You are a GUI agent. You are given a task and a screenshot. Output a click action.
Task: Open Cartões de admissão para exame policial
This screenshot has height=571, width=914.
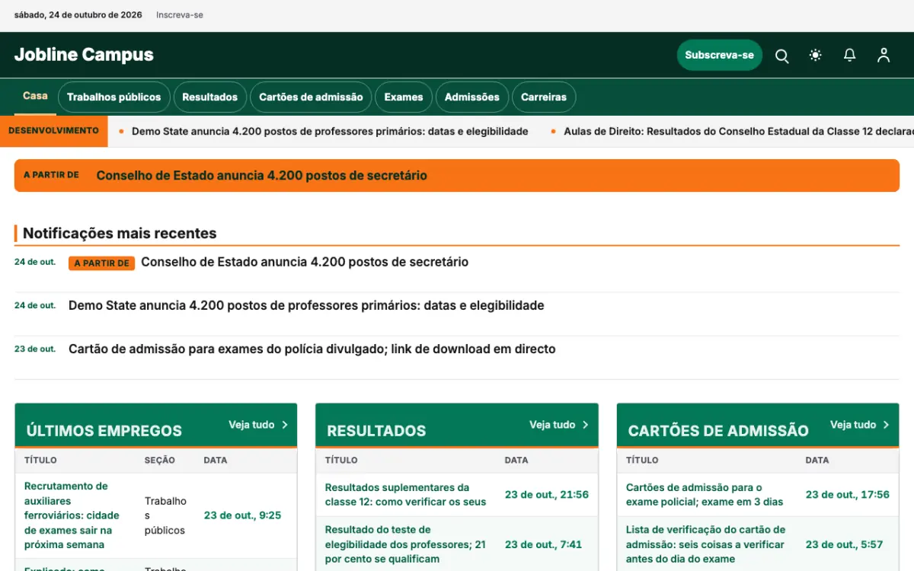[x=705, y=494]
